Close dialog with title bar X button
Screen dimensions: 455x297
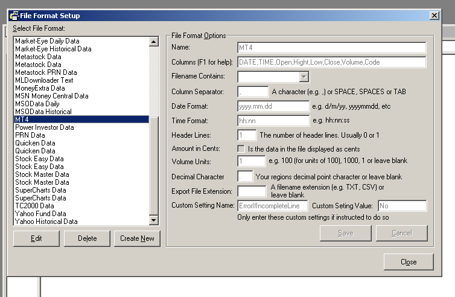(434, 15)
